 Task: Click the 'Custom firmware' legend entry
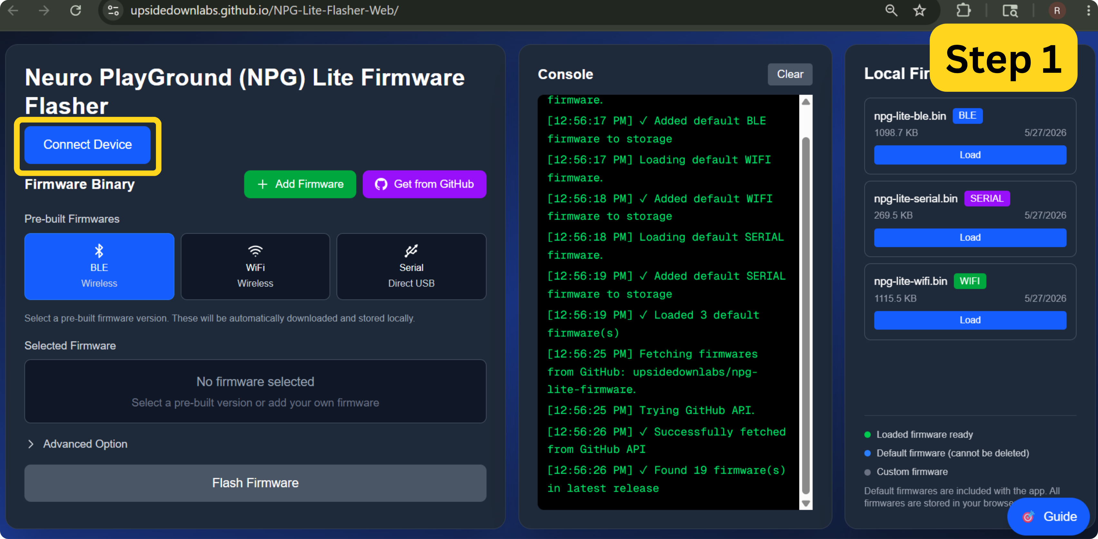pyautogui.click(x=906, y=472)
